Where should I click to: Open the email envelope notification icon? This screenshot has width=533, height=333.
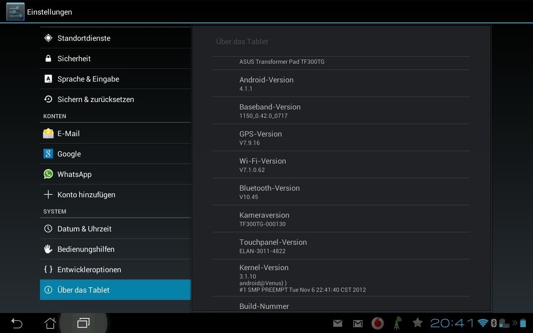[338, 323]
